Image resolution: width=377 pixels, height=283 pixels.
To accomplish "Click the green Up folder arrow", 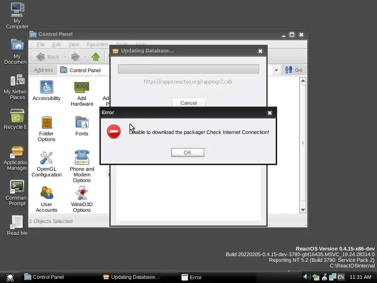I will coord(96,57).
